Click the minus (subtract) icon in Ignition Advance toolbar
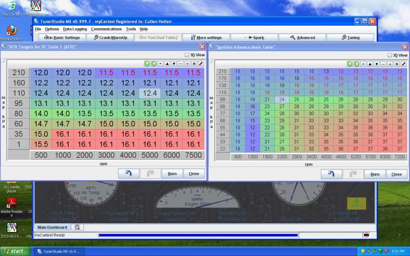Screen dimensions: 410x256 click(383, 64)
